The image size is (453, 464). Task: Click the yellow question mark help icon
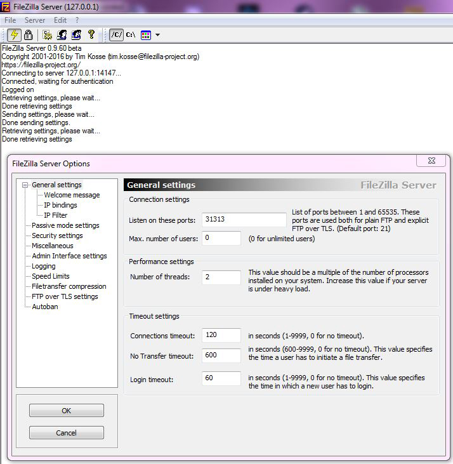91,35
